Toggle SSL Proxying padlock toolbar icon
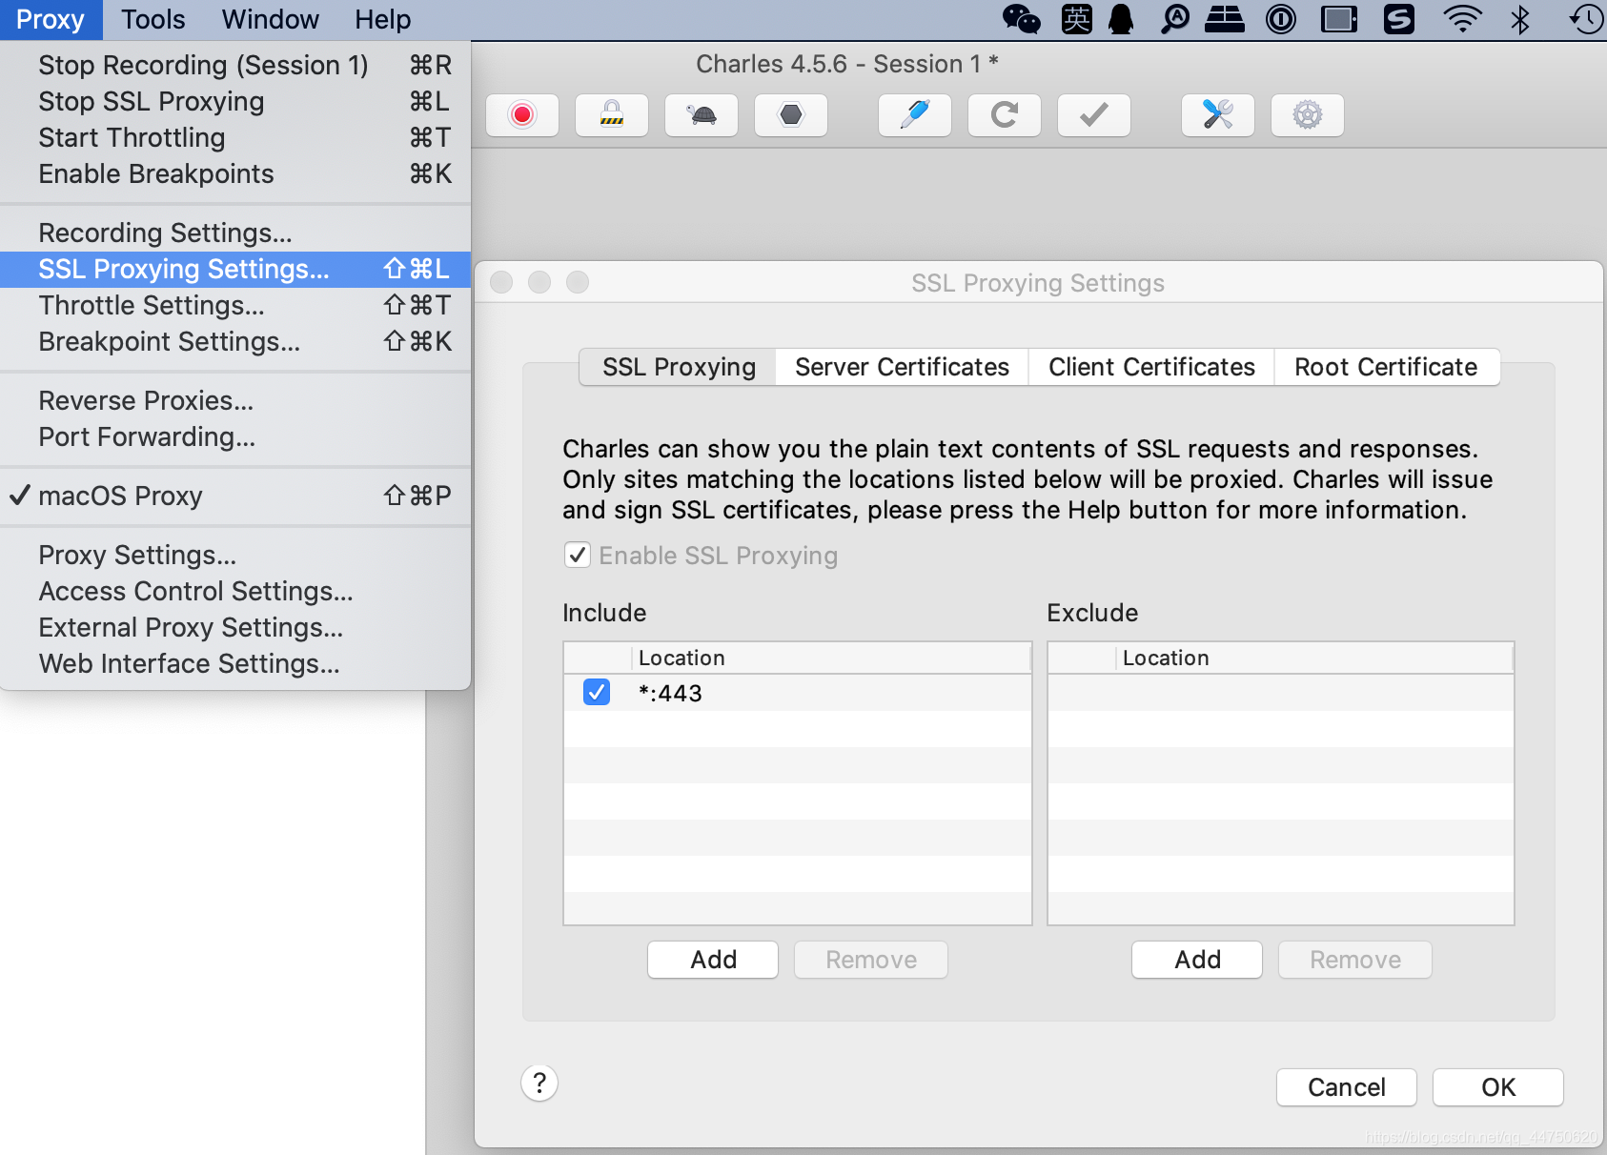The height and width of the screenshot is (1155, 1607). click(612, 115)
